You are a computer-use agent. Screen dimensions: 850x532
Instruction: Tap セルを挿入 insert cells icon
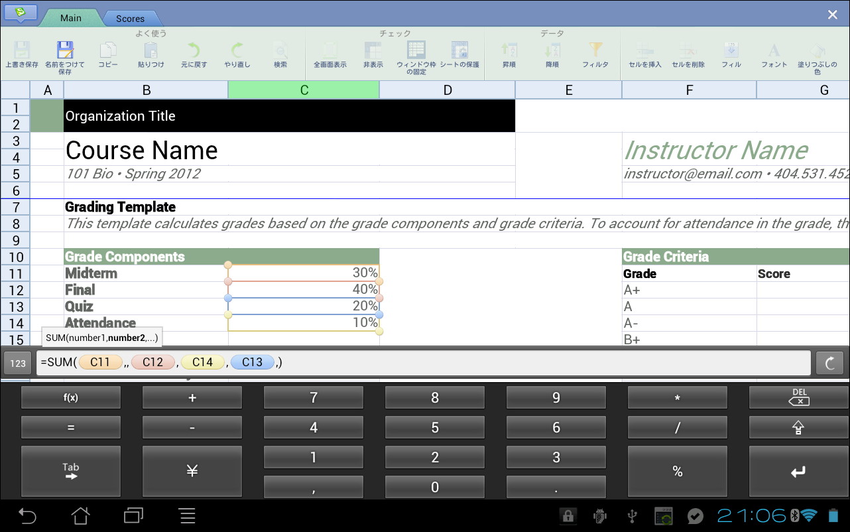(645, 50)
